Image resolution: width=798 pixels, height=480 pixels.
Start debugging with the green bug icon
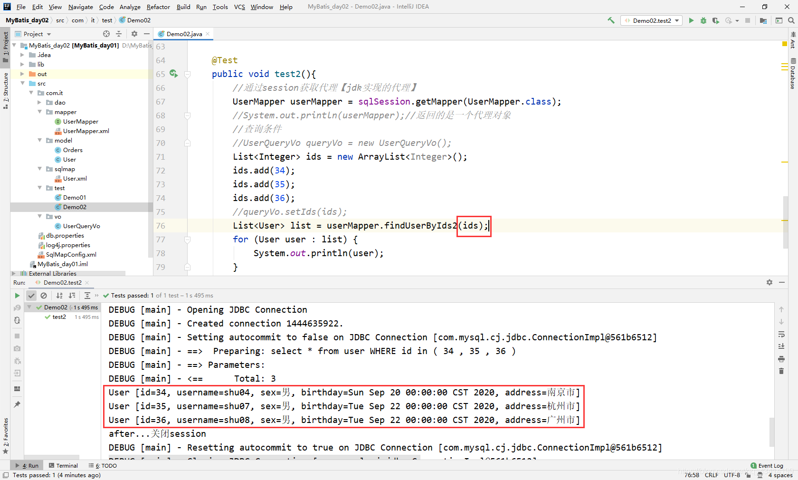point(703,20)
